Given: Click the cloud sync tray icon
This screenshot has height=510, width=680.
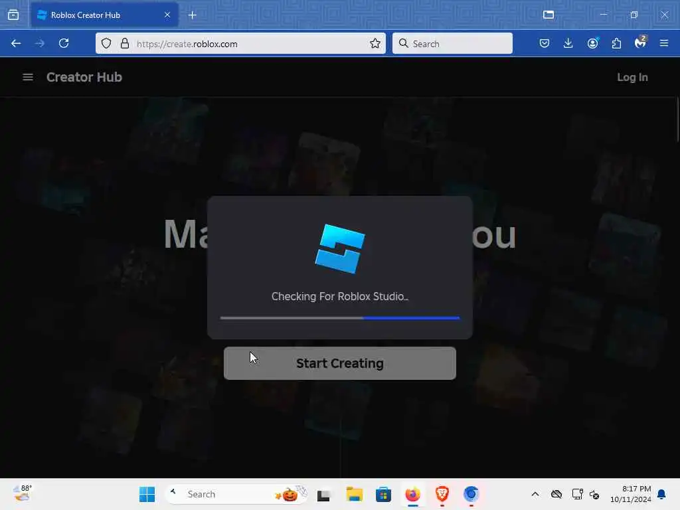Looking at the screenshot, I should (x=556, y=494).
